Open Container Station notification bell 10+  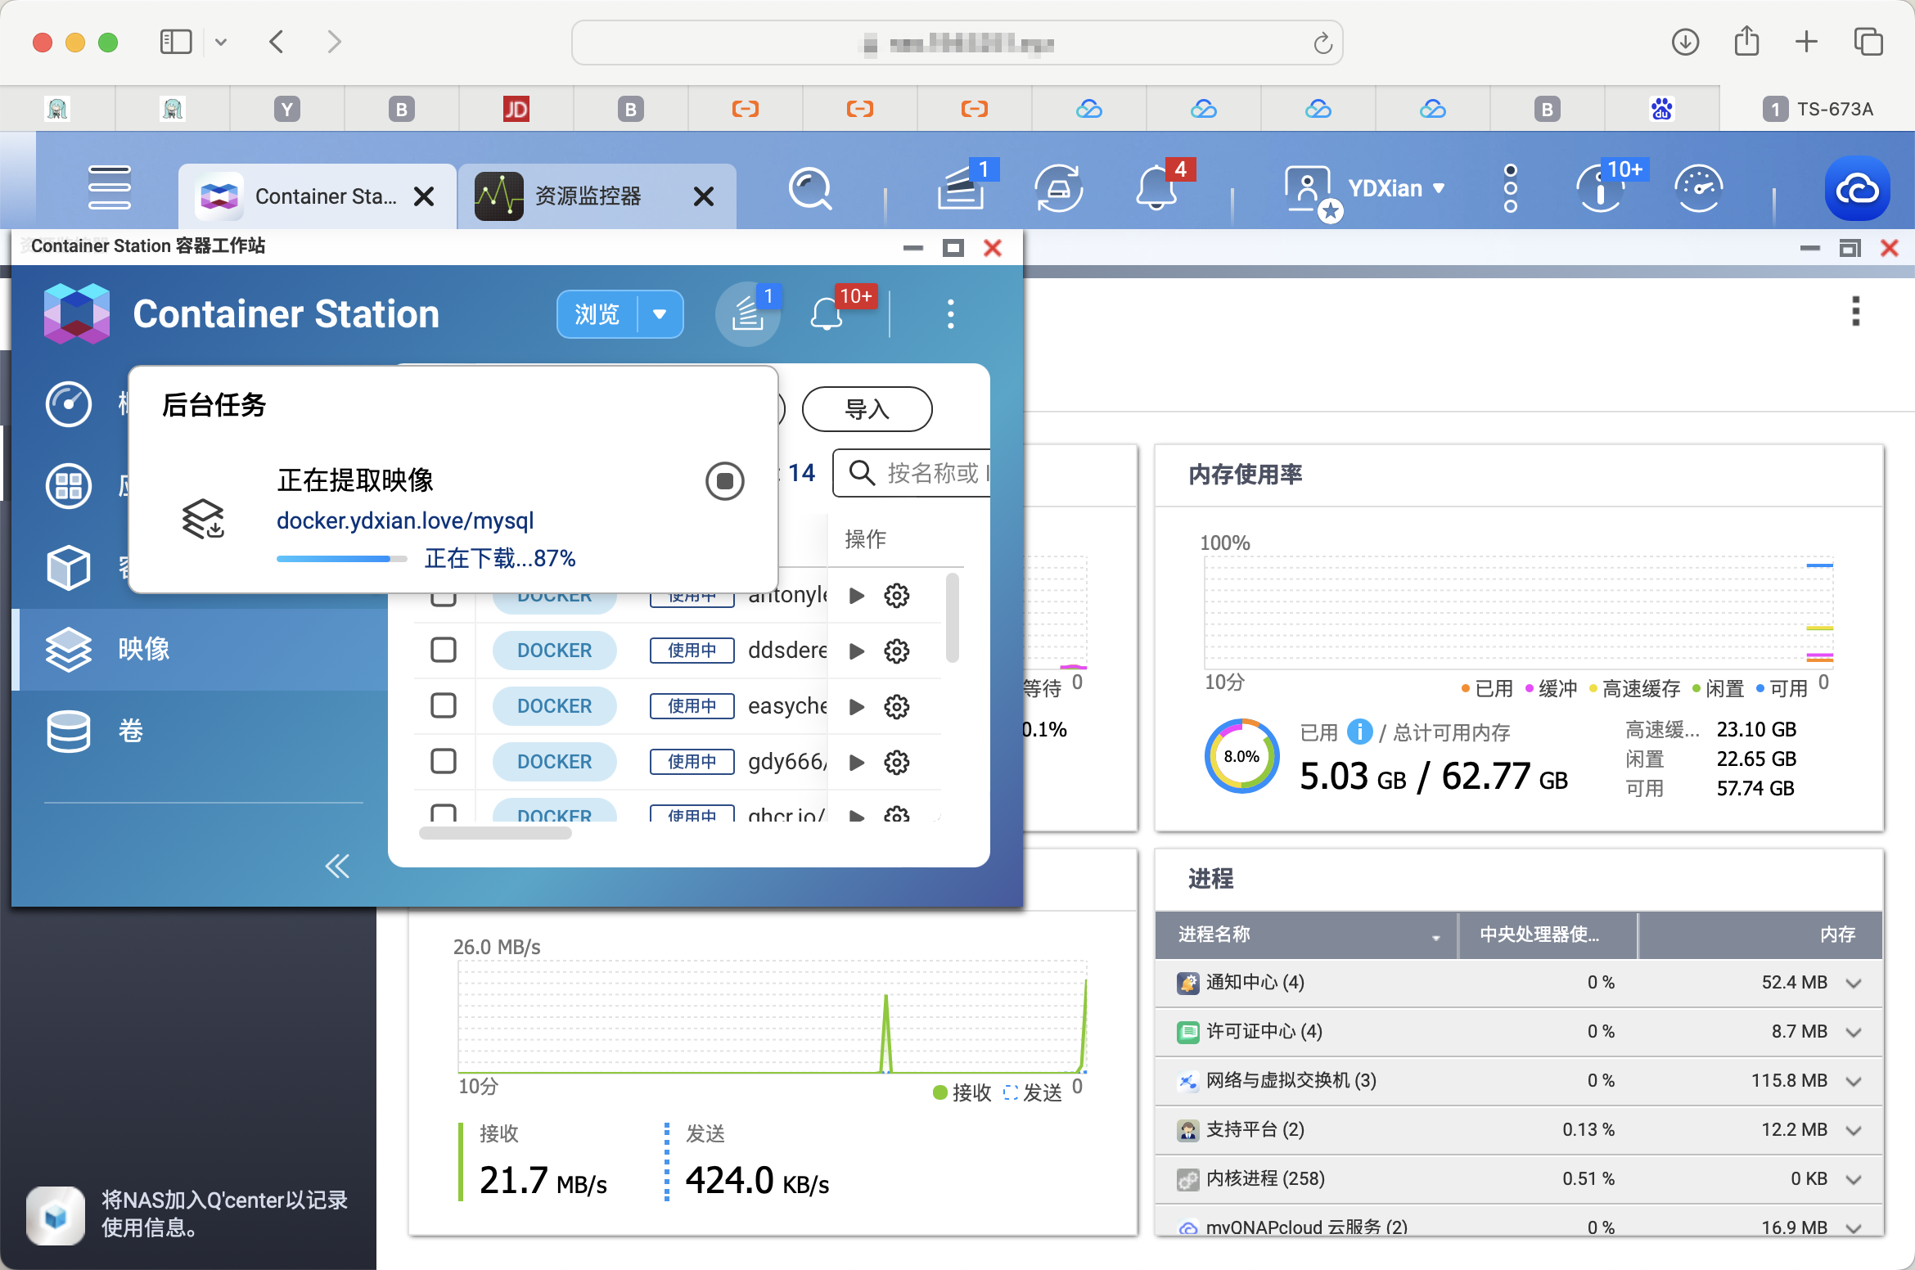coord(828,313)
